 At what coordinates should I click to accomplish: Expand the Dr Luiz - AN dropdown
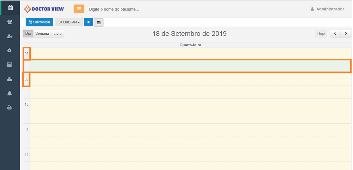(68, 22)
